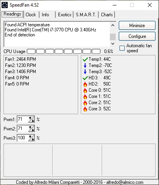Adjust the Pwm1 spinner arrows
This screenshot has width=159, height=185.
[31, 119]
